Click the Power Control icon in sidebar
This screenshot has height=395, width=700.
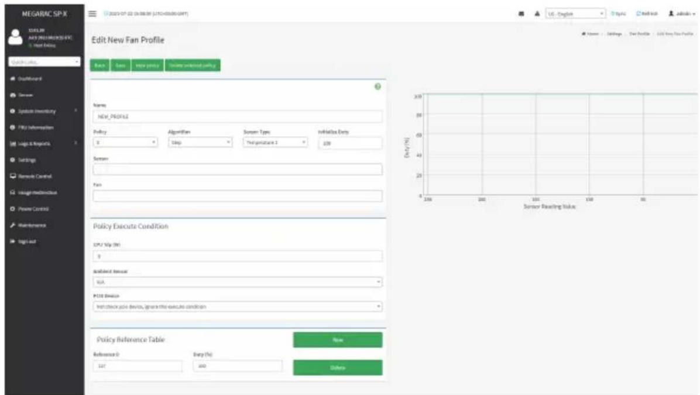(12, 209)
